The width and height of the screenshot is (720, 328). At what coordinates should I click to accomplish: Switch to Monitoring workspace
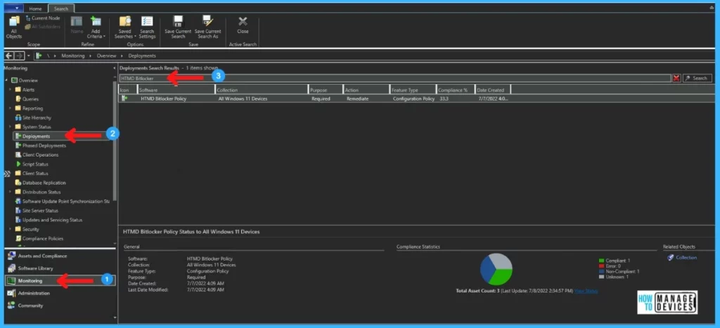[x=60, y=281]
